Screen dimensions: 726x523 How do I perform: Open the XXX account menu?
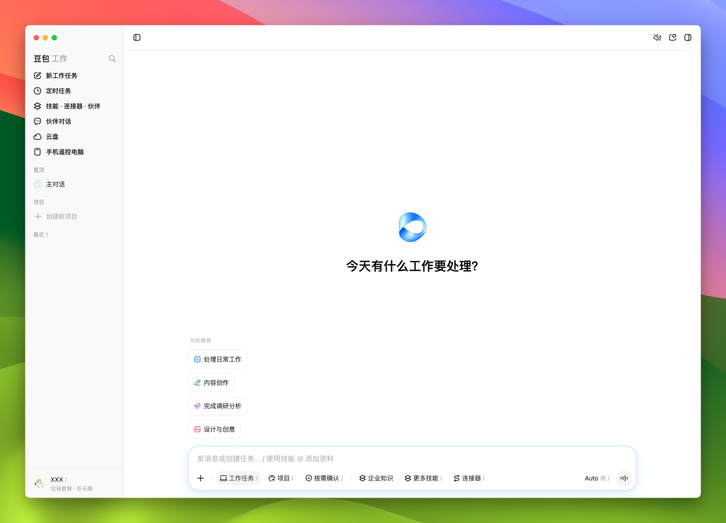pyautogui.click(x=58, y=479)
